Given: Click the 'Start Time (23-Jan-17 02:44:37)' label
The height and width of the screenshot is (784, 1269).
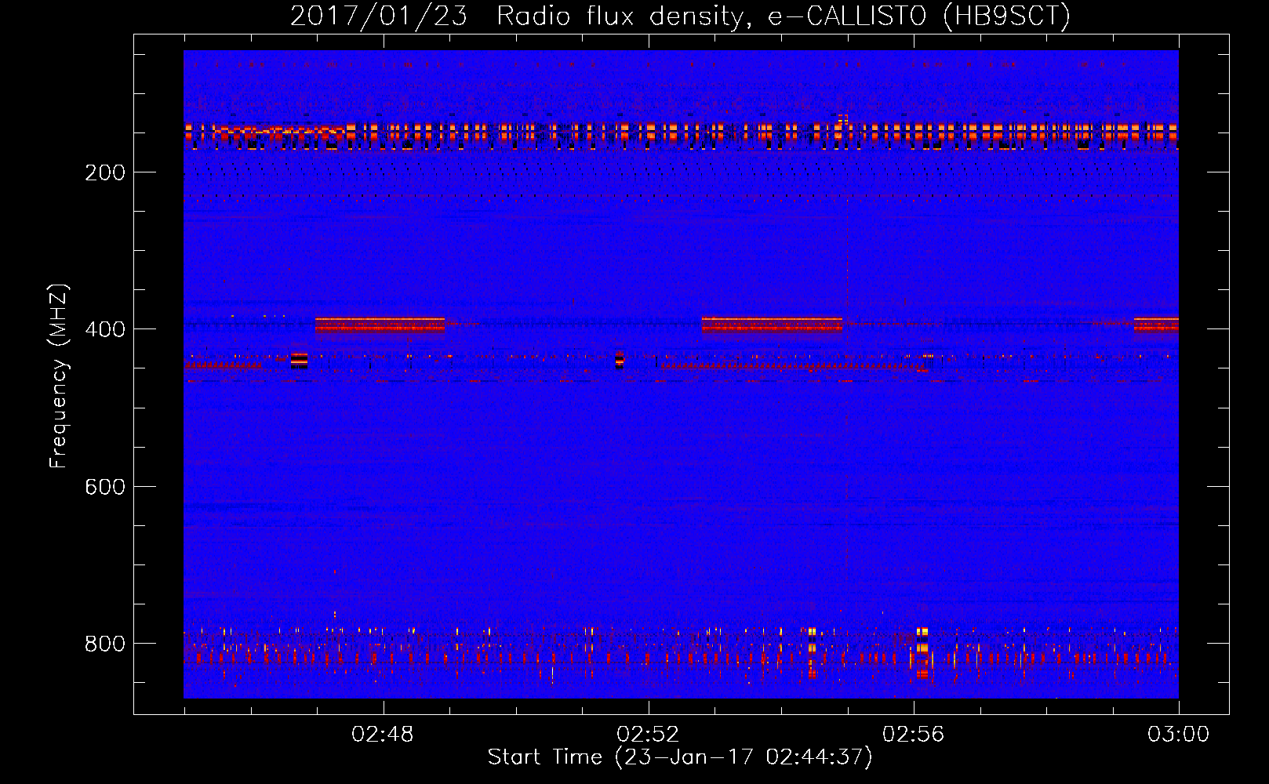Looking at the screenshot, I should click(680, 757).
